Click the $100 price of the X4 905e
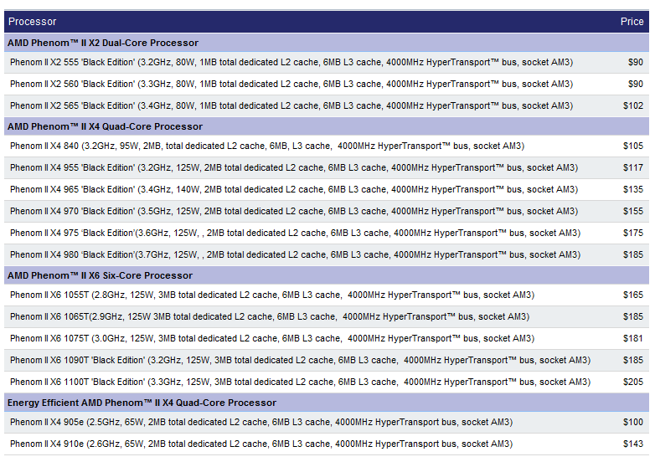Viewport: 655px width, 462px height. (x=633, y=423)
